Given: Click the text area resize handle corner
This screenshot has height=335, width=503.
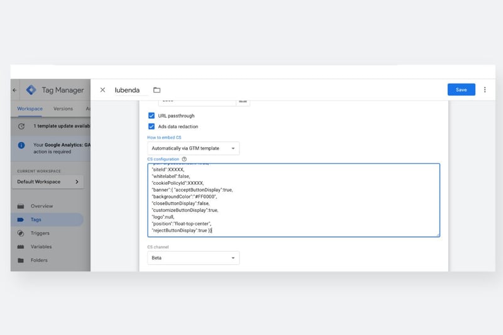Looking at the screenshot, I should pyautogui.click(x=438, y=235).
